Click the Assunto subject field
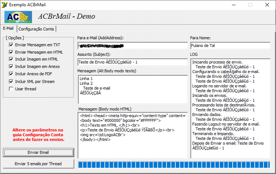The image size is (276, 174). click(132, 62)
